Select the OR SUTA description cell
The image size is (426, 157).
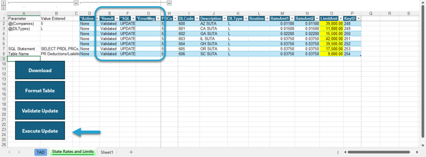tap(213, 49)
